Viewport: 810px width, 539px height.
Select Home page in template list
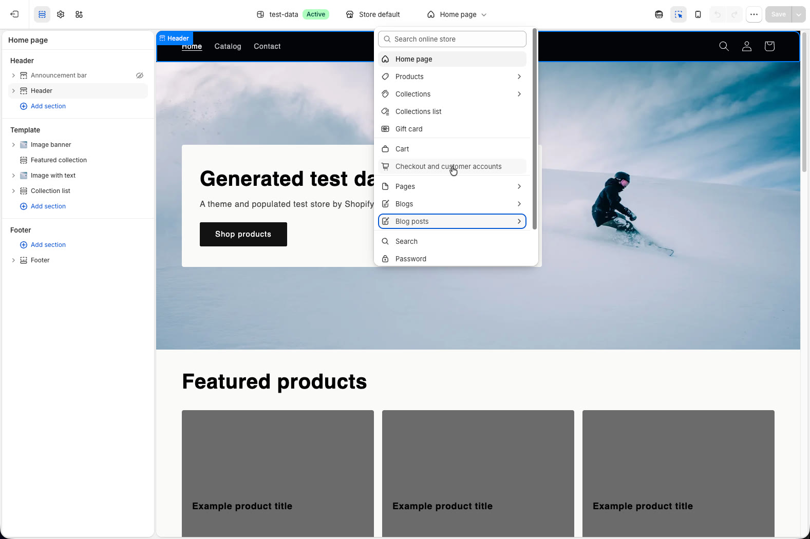[x=452, y=59]
